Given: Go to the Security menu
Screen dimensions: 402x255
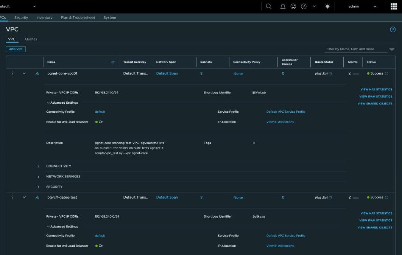Looking at the screenshot, I should pos(21,17).
